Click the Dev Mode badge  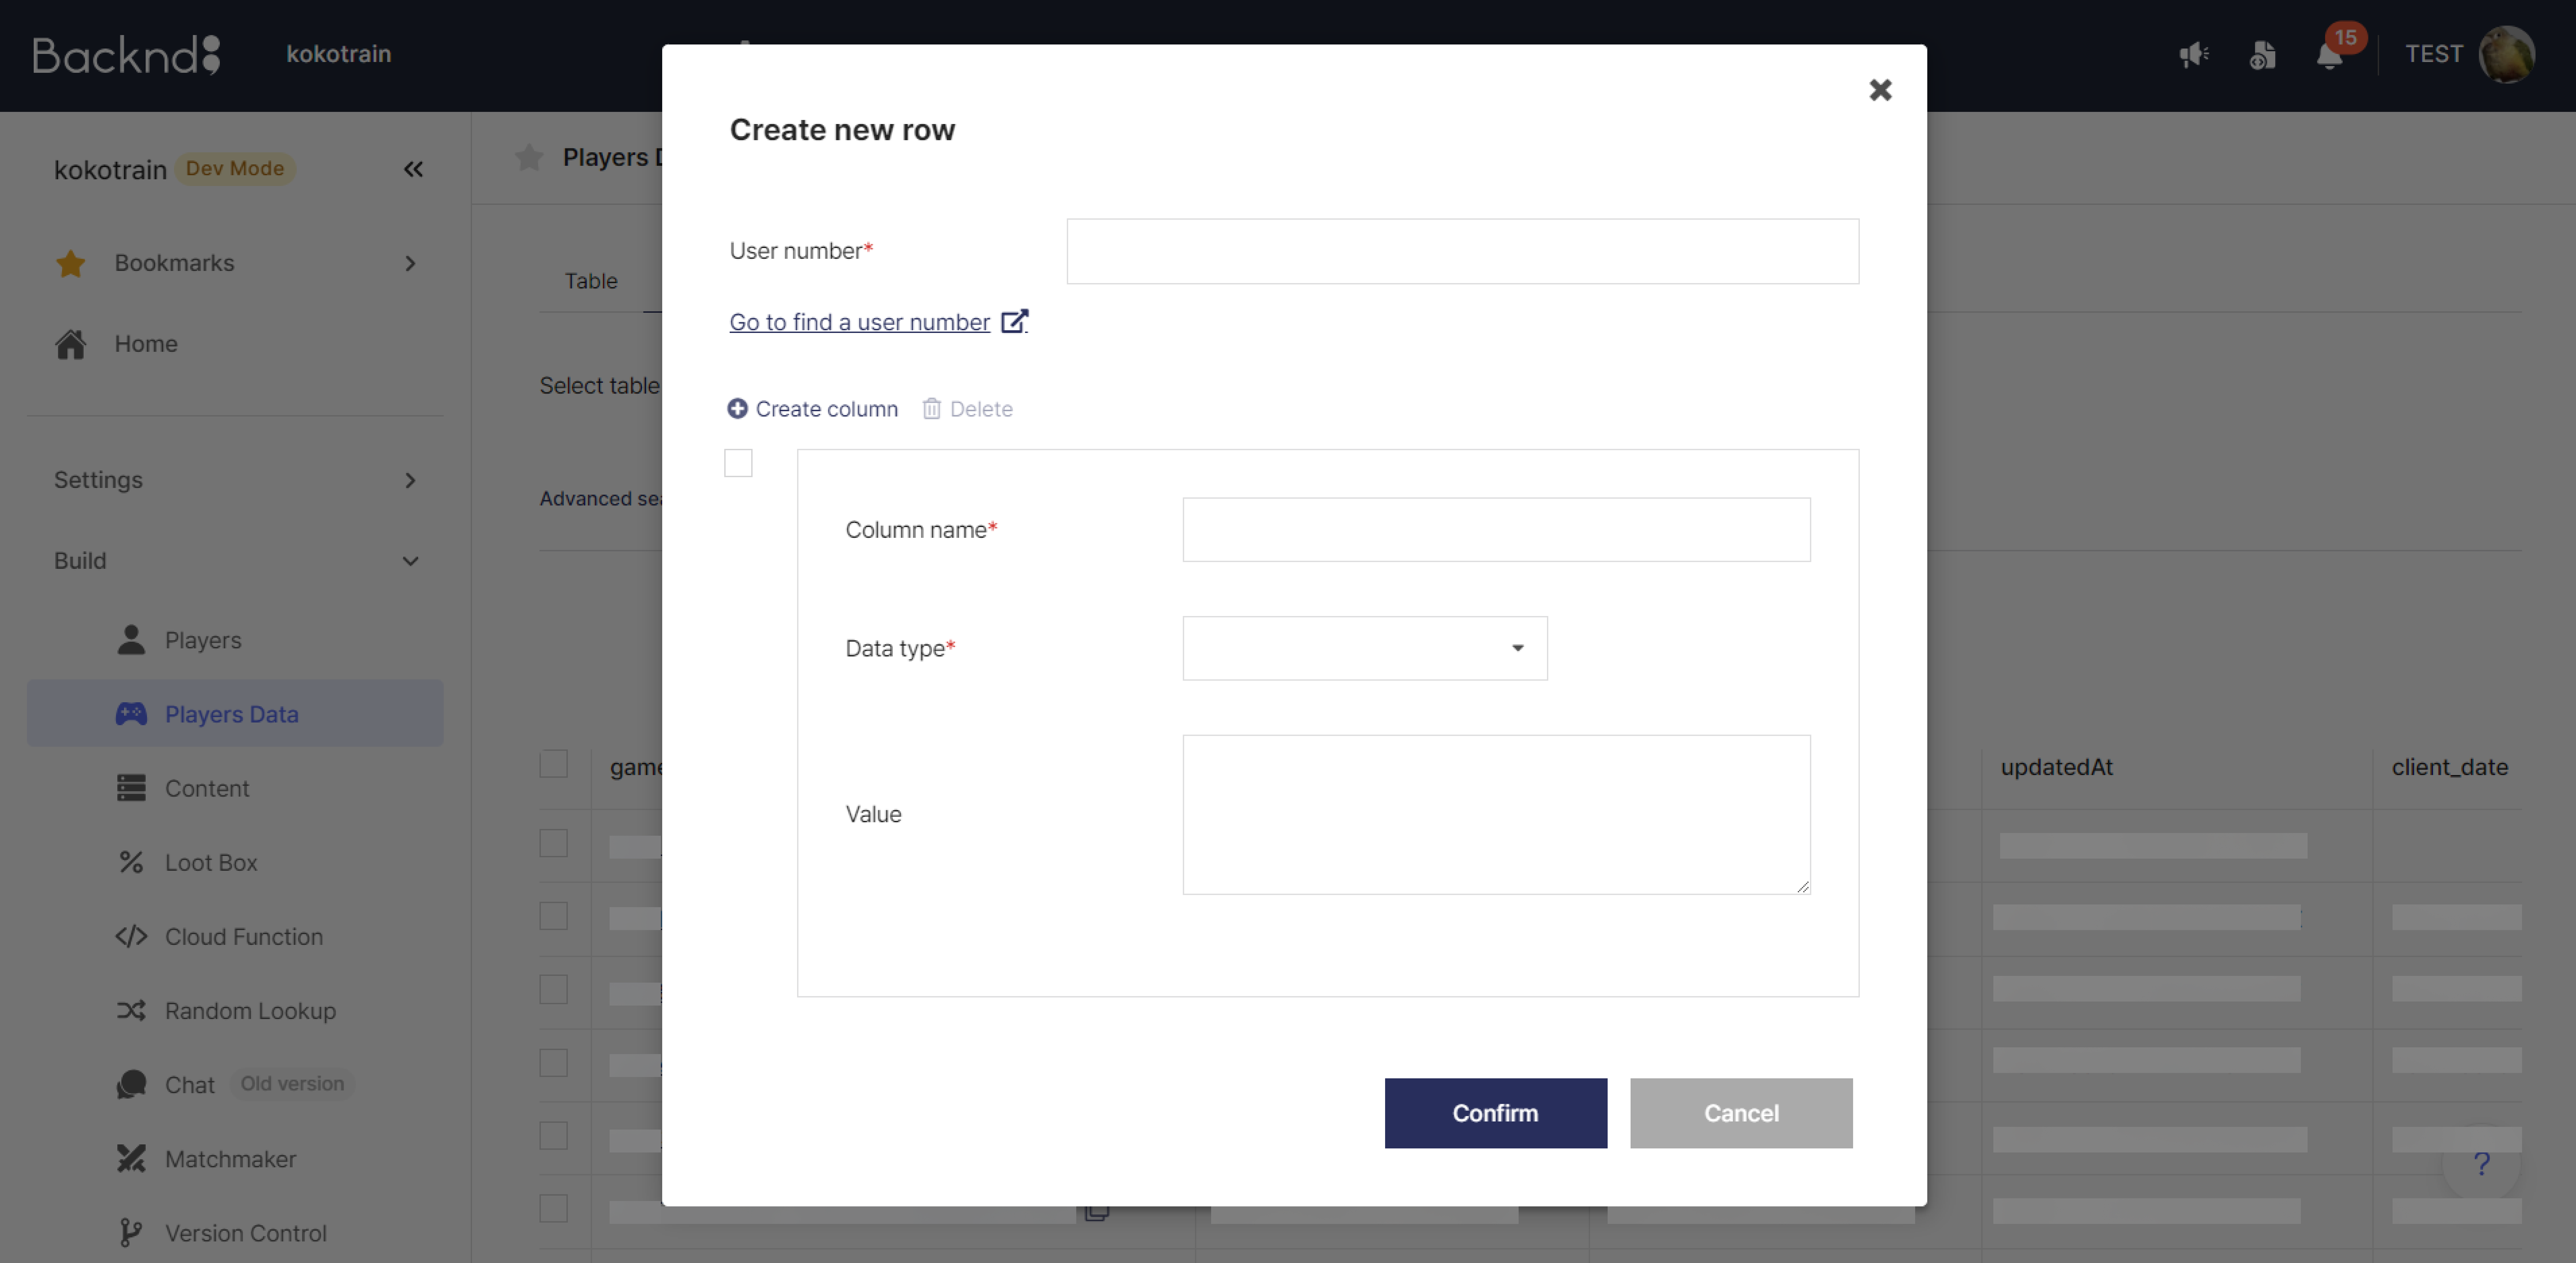pyautogui.click(x=235, y=169)
